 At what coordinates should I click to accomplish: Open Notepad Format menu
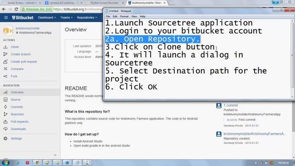click(124, 17)
